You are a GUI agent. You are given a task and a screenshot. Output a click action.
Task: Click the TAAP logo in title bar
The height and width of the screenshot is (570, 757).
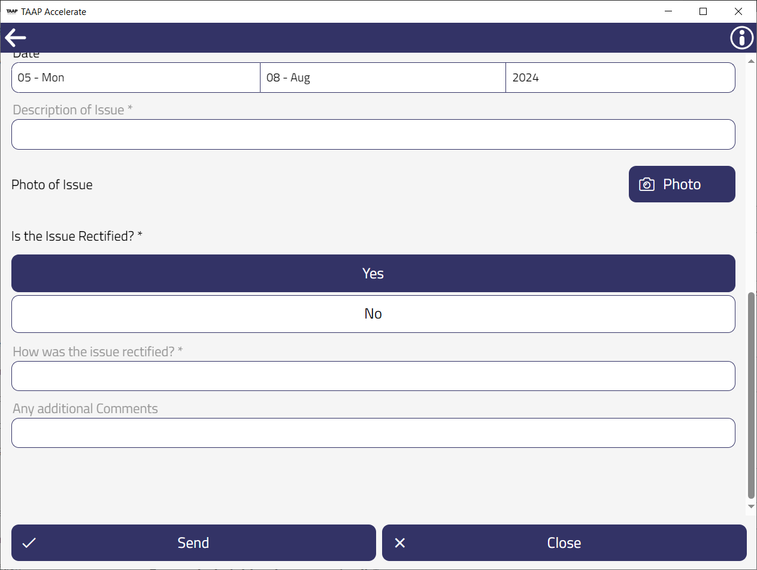11,11
